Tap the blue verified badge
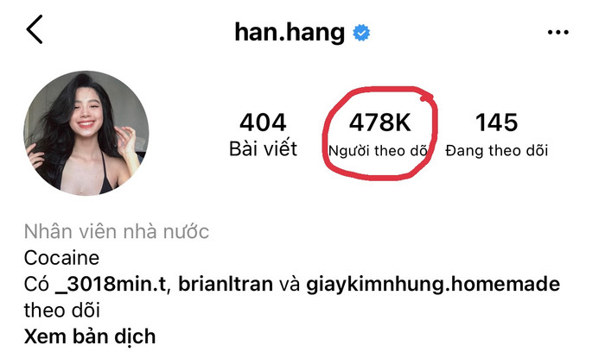The height and width of the screenshot is (358, 605). [x=361, y=33]
